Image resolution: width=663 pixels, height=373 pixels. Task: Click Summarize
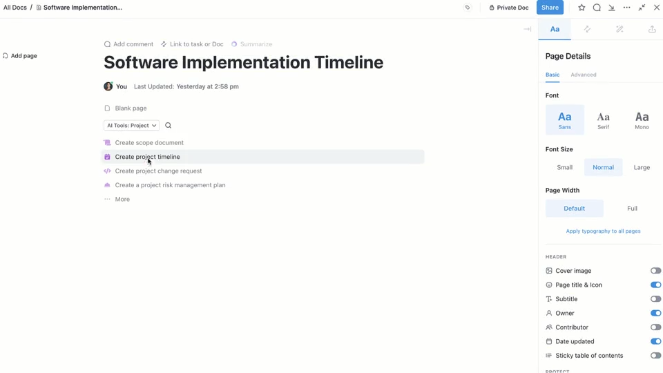(x=251, y=44)
